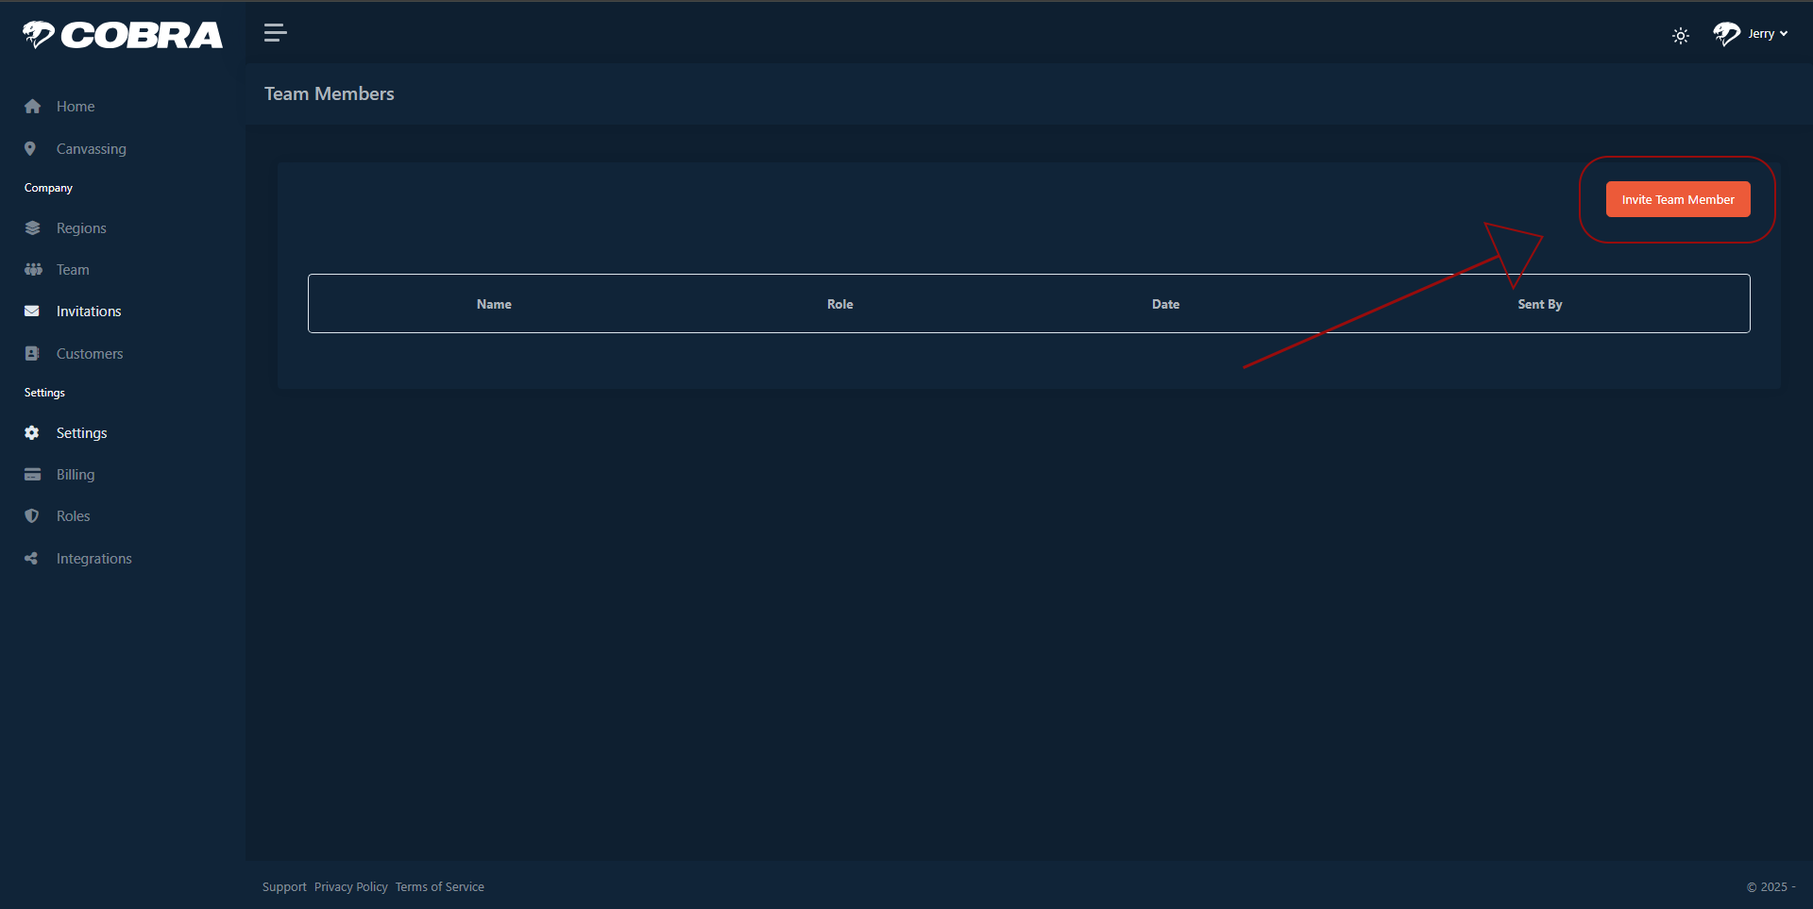Open Roles in the sidebar
This screenshot has height=909, width=1813.
pyautogui.click(x=73, y=516)
